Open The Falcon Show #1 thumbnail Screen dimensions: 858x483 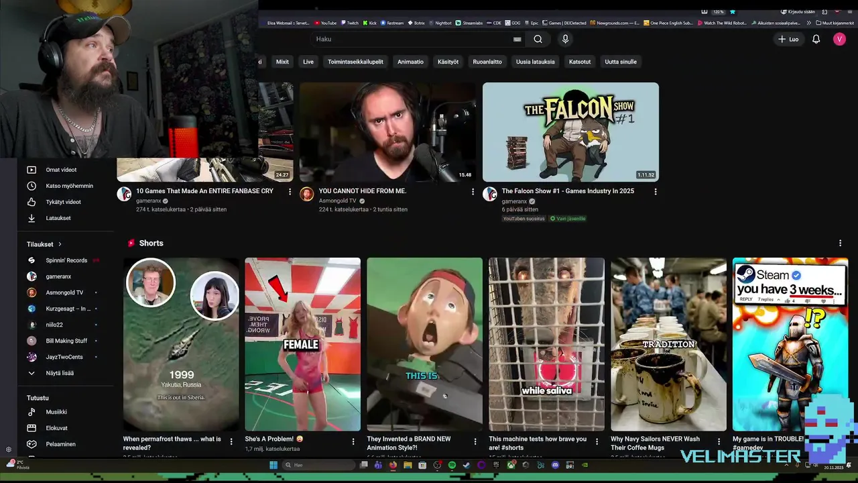pos(570,132)
